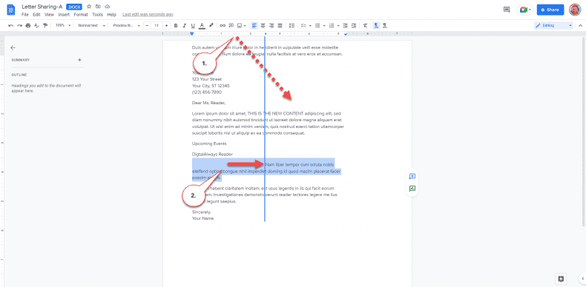Click the Decrease indent icon
586x287 pixels.
[x=345, y=25]
